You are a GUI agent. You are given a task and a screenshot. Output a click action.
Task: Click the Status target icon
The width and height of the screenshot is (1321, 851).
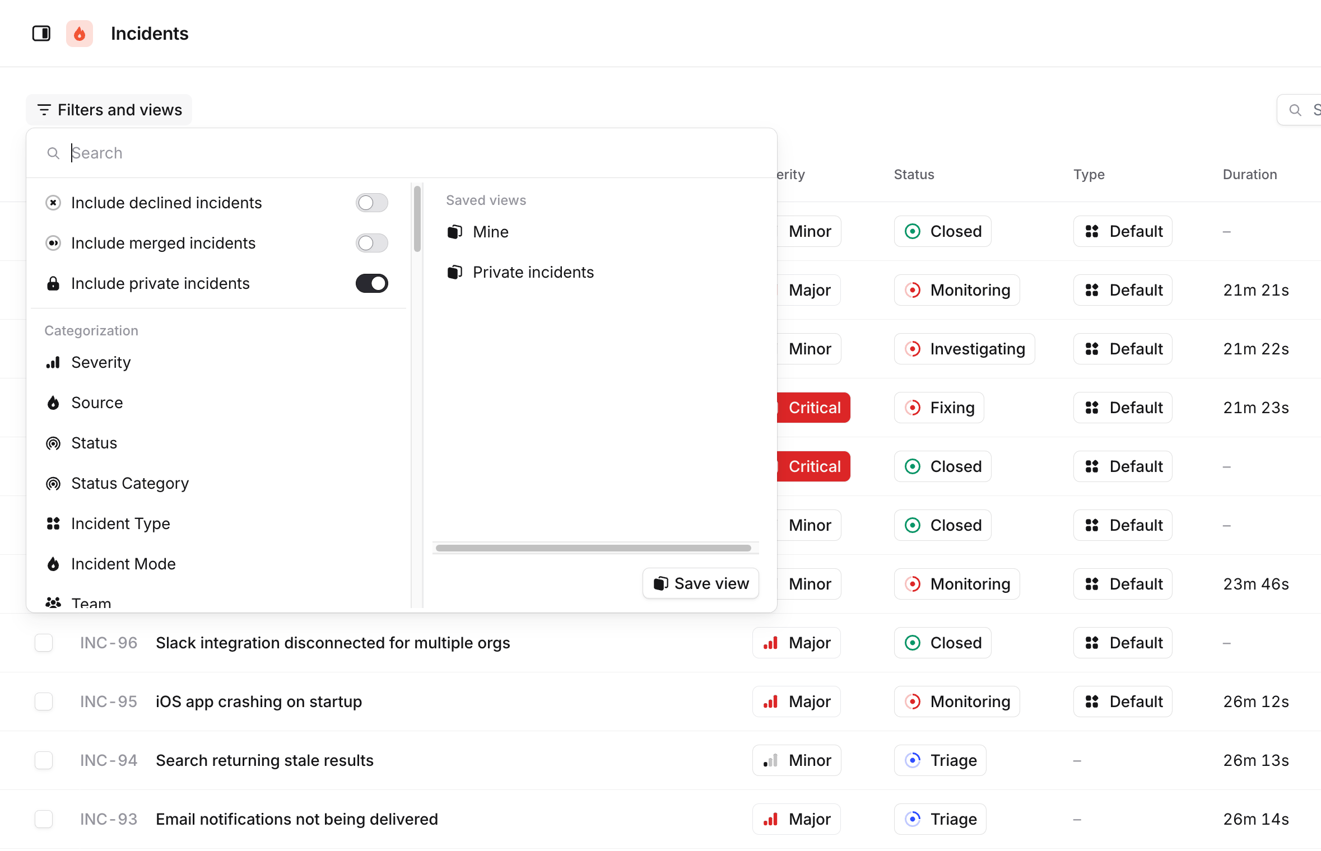click(x=53, y=443)
